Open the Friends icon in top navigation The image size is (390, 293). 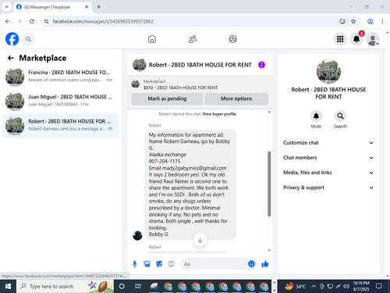coord(193,39)
